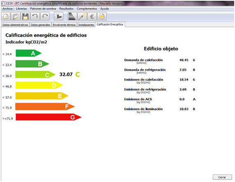
Task: Open improvement measures wand icon
Action: click(x=82, y=16)
